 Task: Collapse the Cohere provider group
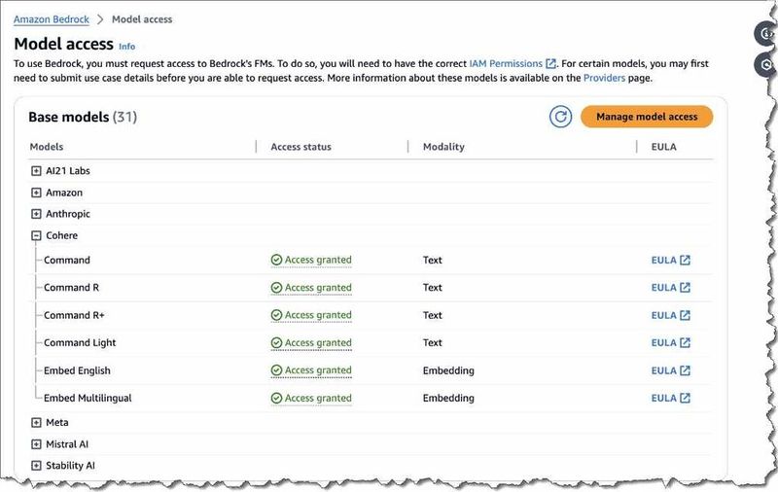36,235
